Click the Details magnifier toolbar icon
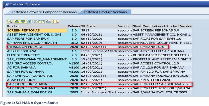209x106 pixels. tap(10, 21)
